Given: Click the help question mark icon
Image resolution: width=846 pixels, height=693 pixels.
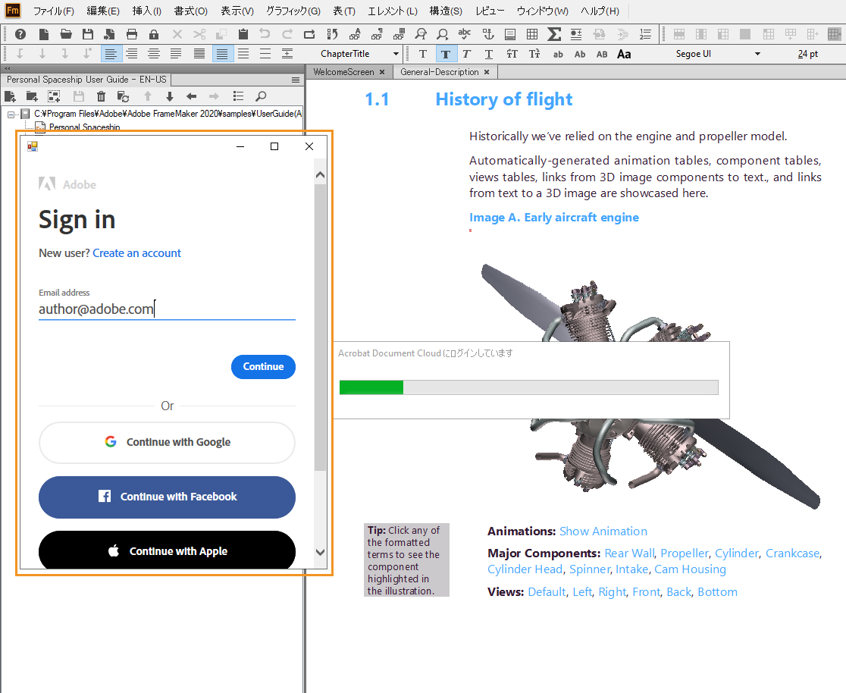Looking at the screenshot, I should click(20, 34).
